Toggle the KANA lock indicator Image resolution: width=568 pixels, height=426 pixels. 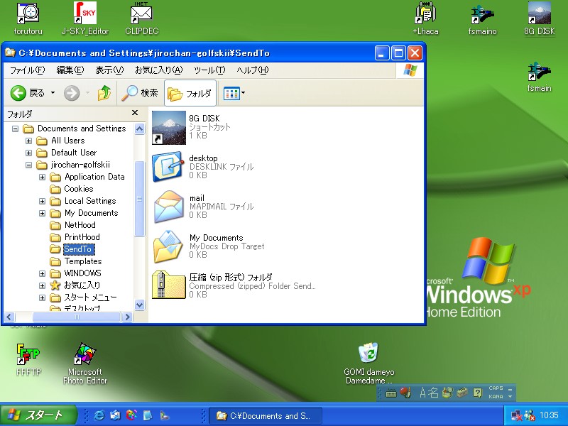point(496,397)
